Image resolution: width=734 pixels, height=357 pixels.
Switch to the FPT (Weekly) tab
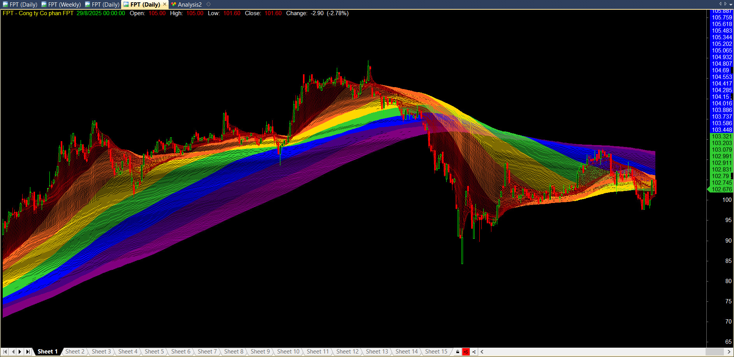point(61,4)
